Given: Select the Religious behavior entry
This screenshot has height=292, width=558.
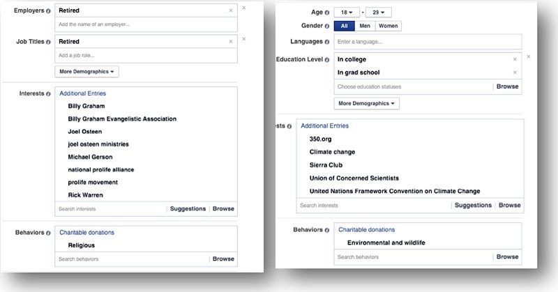Looking at the screenshot, I should (x=82, y=245).
